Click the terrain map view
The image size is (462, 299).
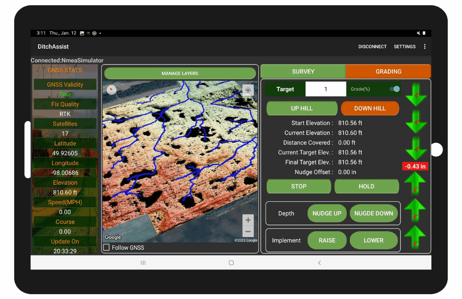[180, 161]
